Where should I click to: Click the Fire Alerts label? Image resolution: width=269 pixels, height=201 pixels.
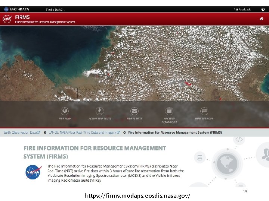134,119
